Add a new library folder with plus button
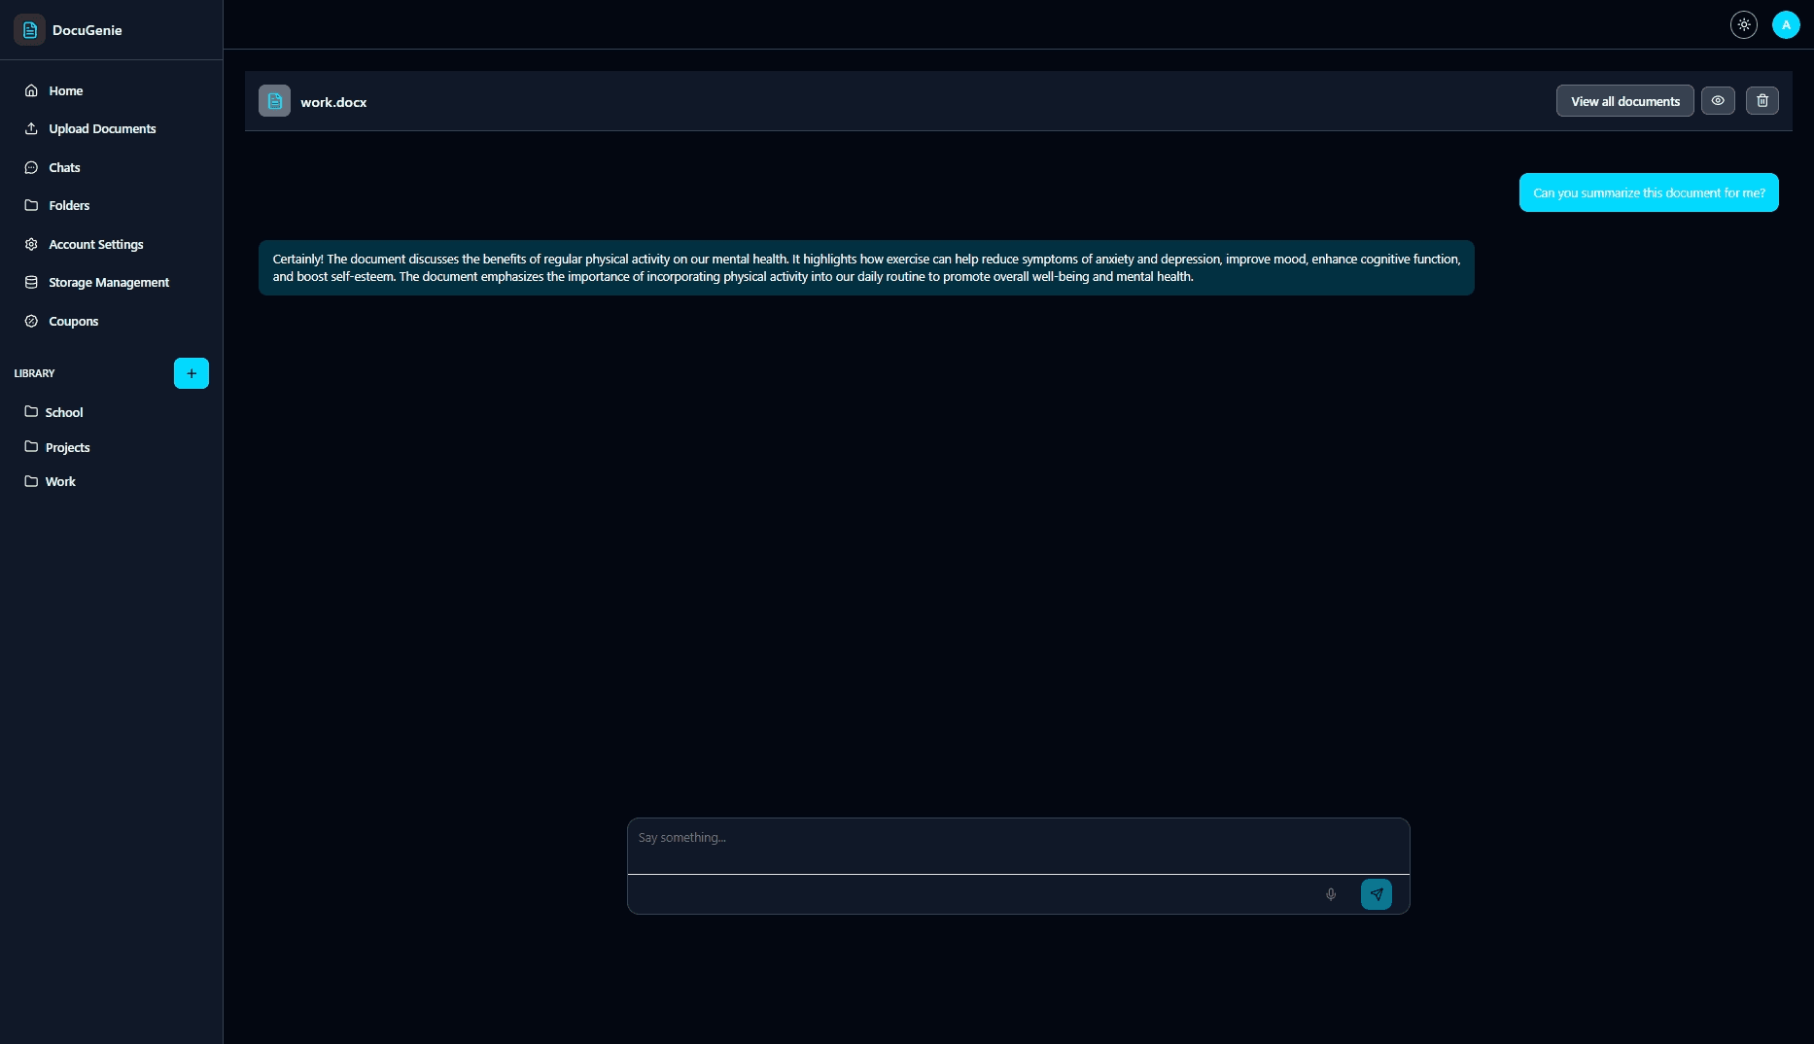 192,373
